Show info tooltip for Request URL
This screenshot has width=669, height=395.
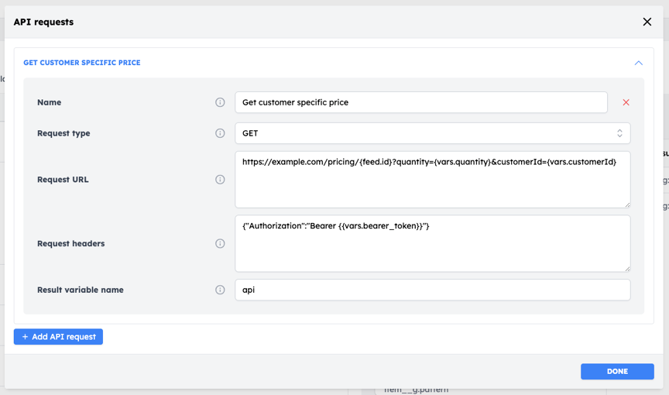point(220,180)
